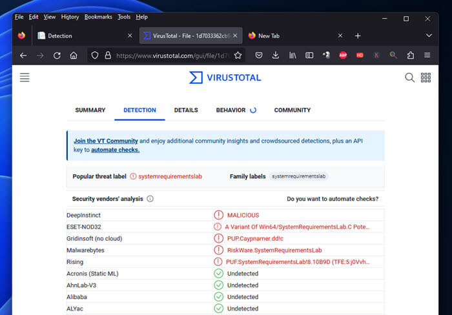Click the magnifier extension icon
Screen dimensions: 452x315
point(393,55)
